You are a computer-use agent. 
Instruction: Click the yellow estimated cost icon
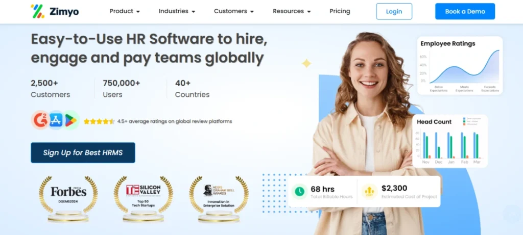click(x=369, y=191)
